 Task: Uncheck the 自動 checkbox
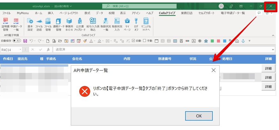click(x=134, y=41)
